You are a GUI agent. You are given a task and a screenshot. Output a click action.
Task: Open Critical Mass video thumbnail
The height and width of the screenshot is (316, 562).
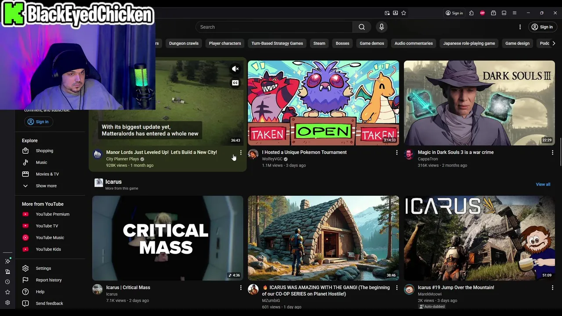pos(167,238)
